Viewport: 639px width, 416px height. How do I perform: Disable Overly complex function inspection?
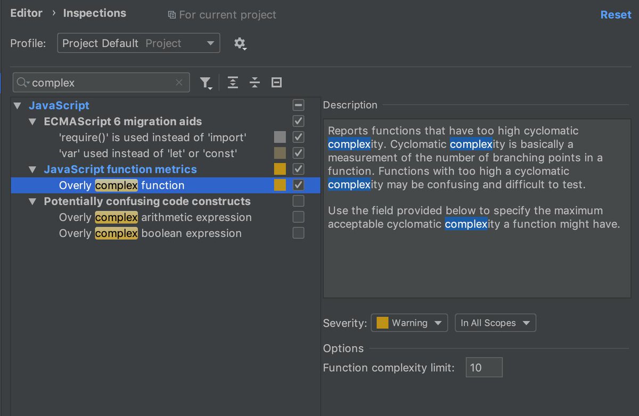coord(299,185)
